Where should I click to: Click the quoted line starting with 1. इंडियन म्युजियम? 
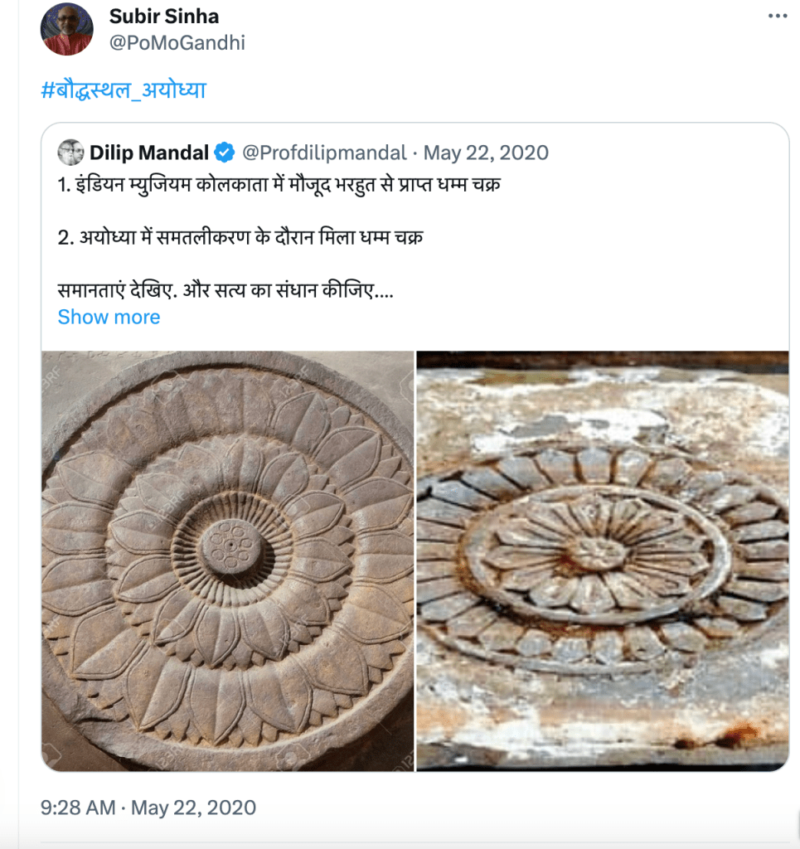[x=279, y=186]
